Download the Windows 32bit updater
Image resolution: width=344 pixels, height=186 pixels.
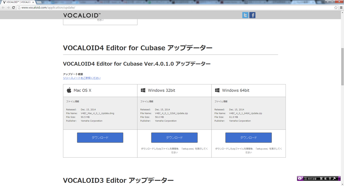coord(174,138)
